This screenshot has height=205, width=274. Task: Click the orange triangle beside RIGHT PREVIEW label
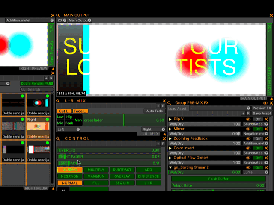[x=53, y=69]
